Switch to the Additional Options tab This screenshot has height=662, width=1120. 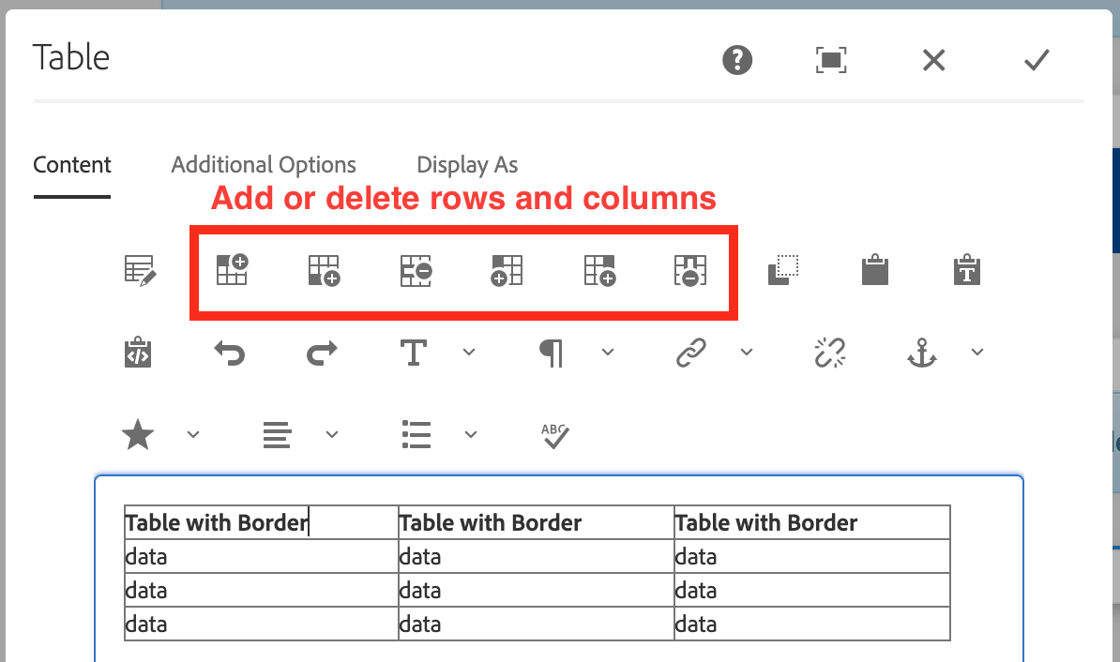(x=264, y=165)
